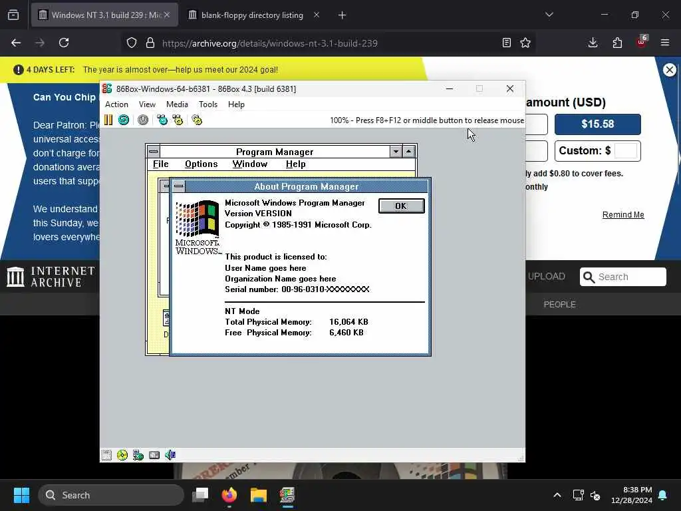Click the gray ACPI shutdown power icon
This screenshot has width=681, height=511.
pyautogui.click(x=143, y=120)
